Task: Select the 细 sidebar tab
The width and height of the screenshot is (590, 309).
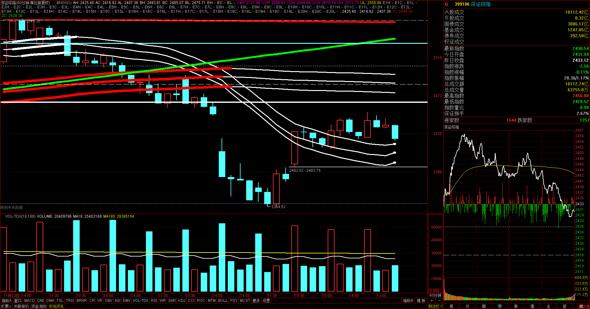Action: click(484, 306)
